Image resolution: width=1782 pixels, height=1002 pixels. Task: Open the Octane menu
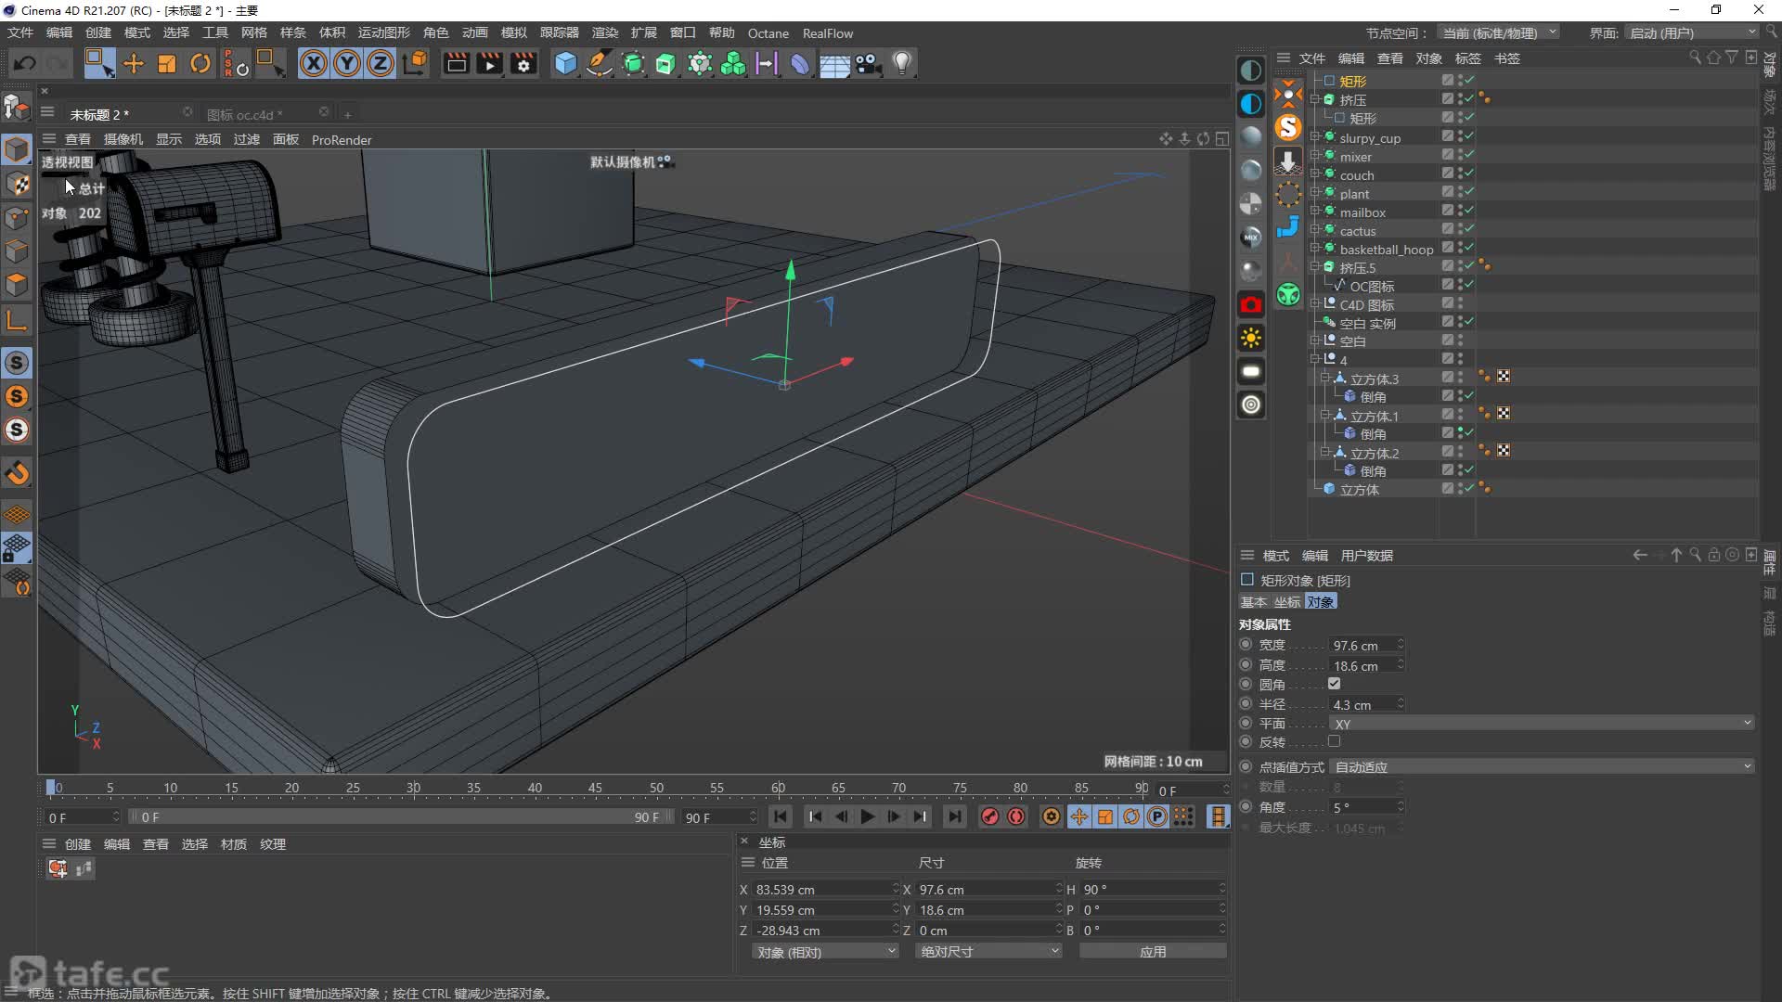768,33
